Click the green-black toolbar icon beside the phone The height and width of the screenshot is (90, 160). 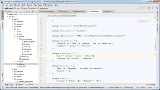pyautogui.click(x=149, y=8)
